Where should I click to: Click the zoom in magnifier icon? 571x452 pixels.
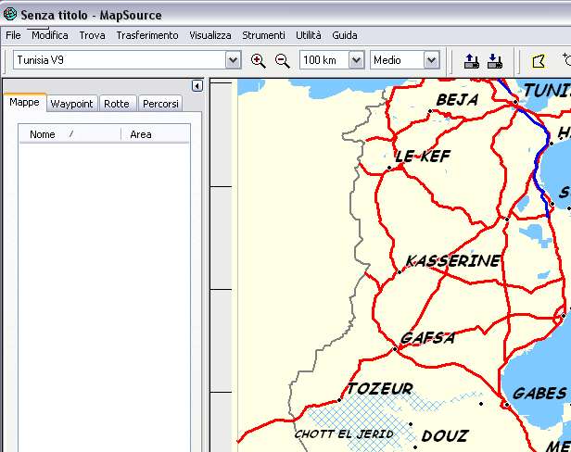(x=259, y=60)
